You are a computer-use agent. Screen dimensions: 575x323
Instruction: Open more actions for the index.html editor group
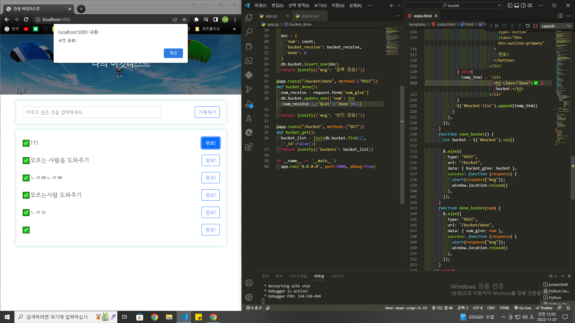(x=568, y=16)
